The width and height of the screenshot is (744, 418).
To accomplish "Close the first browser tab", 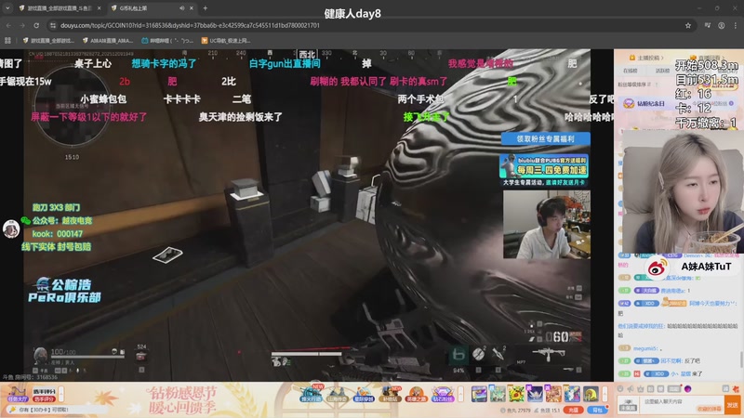I will click(99, 8).
